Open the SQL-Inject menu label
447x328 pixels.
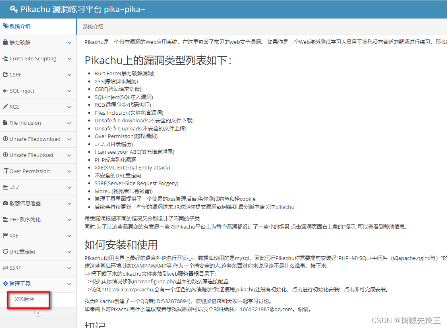pyautogui.click(x=22, y=91)
